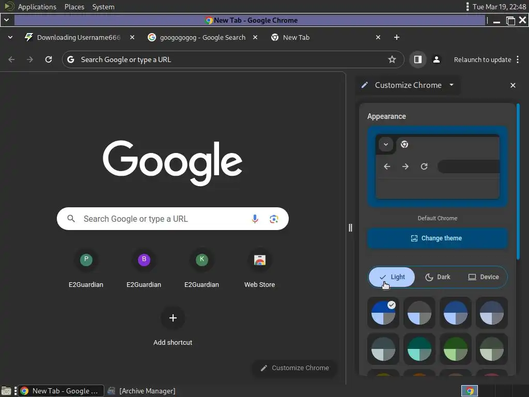Screen dimensions: 529x397
Task: Close the New Tab tab
Action: 378,37
